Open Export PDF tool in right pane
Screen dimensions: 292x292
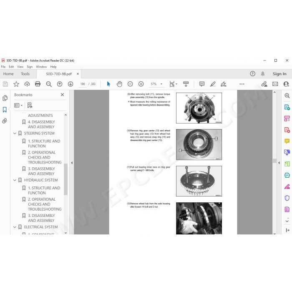[x=287, y=107]
